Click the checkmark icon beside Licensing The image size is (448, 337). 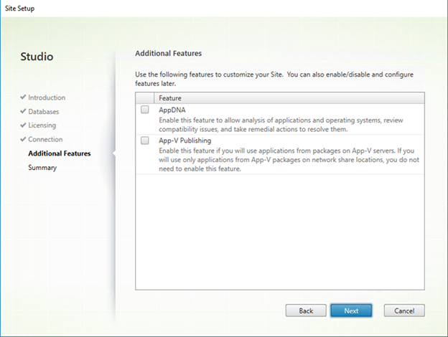[23, 125]
